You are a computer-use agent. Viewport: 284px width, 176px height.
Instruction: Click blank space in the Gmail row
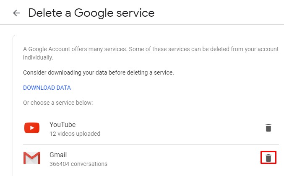180,158
